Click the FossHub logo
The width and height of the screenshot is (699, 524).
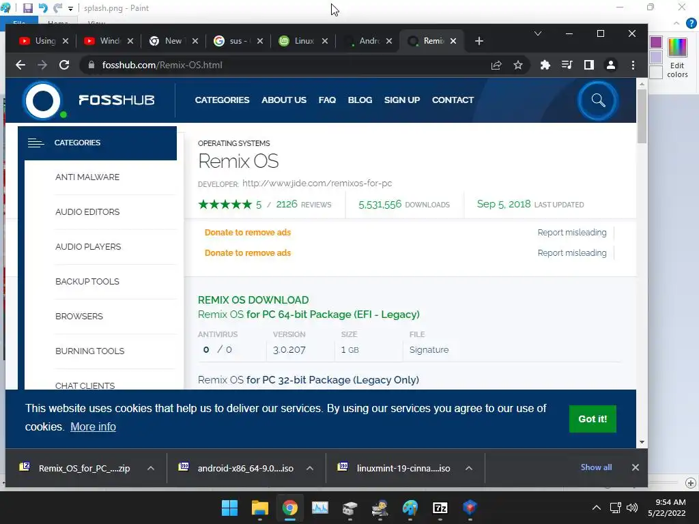click(89, 100)
